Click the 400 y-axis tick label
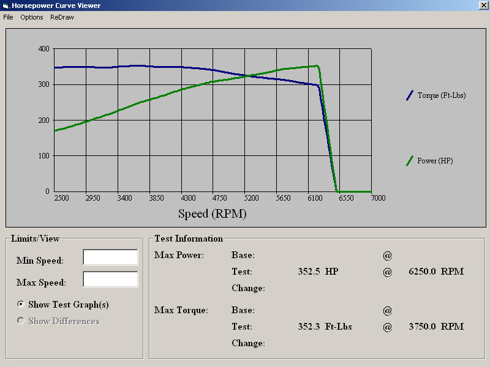Image resolution: width=490 pixels, height=367 pixels. pyautogui.click(x=43, y=49)
